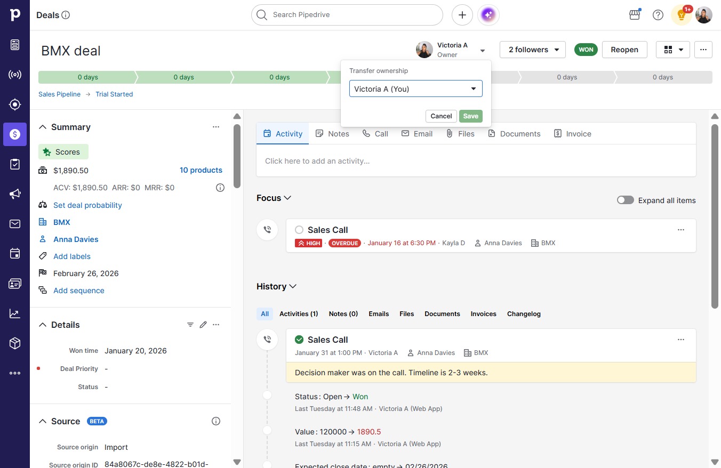Screen dimensions: 721x468
Task: Open Campaigns megaphone icon
Action: [15, 194]
